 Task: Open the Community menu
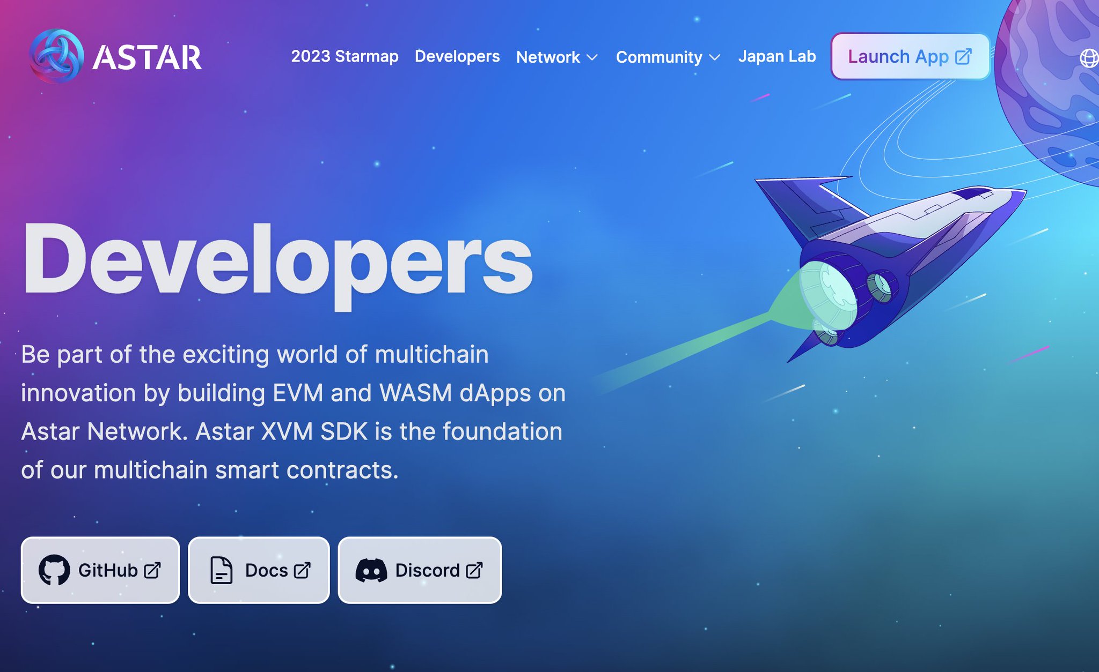[x=668, y=57]
